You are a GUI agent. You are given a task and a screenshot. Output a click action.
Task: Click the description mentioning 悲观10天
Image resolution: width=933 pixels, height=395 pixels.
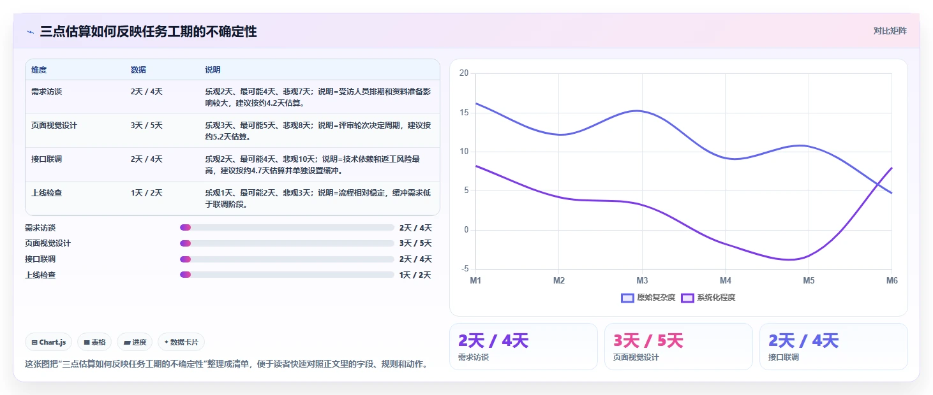click(x=313, y=165)
